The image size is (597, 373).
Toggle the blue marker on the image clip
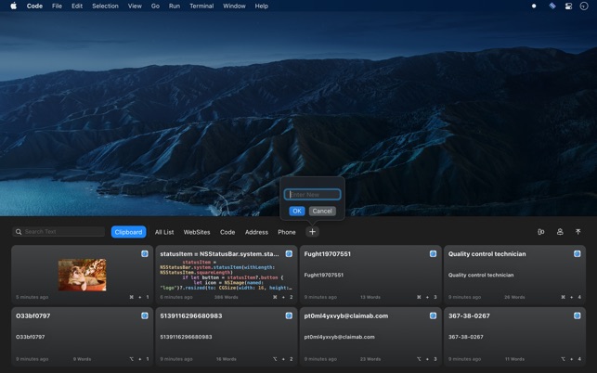145,253
